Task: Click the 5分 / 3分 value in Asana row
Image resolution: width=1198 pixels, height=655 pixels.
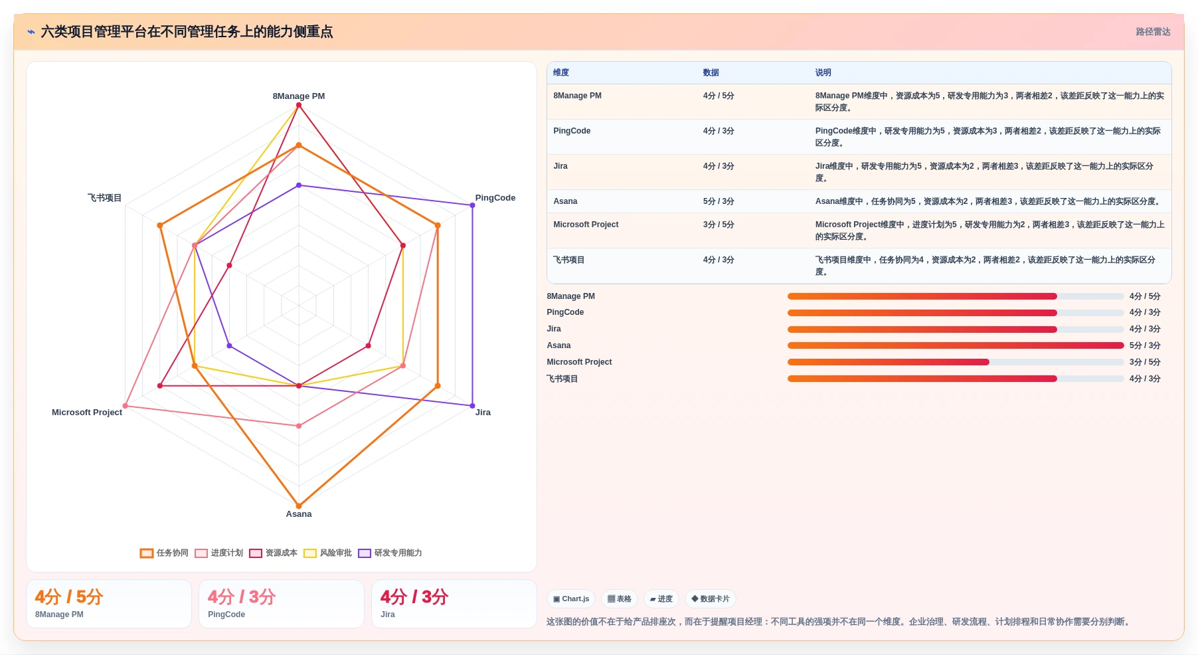Action: pos(719,201)
